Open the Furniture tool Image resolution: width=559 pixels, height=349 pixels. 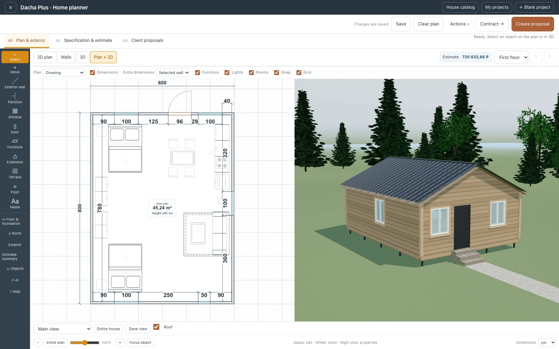click(x=15, y=143)
